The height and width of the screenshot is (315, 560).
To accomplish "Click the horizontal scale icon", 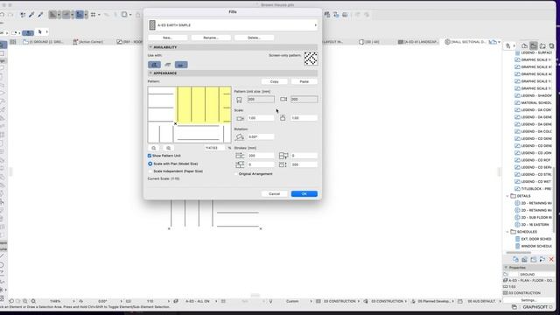I will (x=240, y=118).
